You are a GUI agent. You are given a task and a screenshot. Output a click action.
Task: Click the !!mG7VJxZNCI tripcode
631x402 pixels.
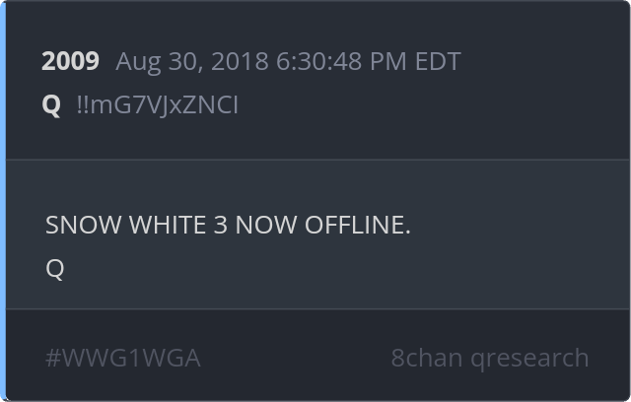click(x=158, y=105)
